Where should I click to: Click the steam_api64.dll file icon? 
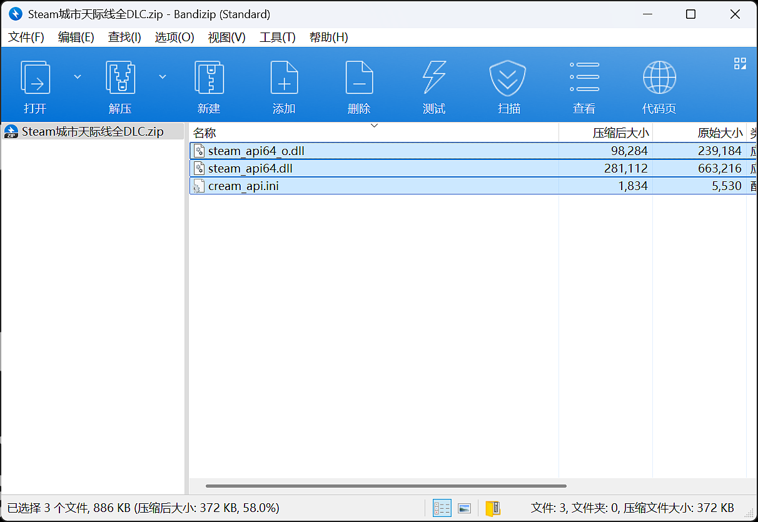pyautogui.click(x=199, y=168)
